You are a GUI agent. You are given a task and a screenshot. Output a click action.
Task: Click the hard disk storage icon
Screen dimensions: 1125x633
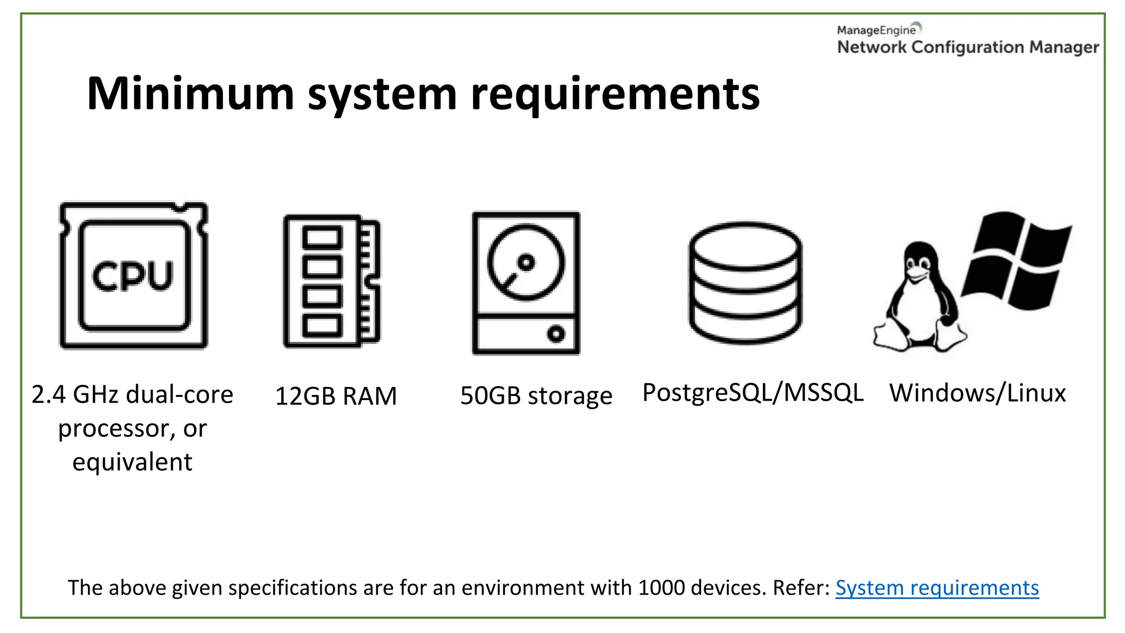click(526, 283)
